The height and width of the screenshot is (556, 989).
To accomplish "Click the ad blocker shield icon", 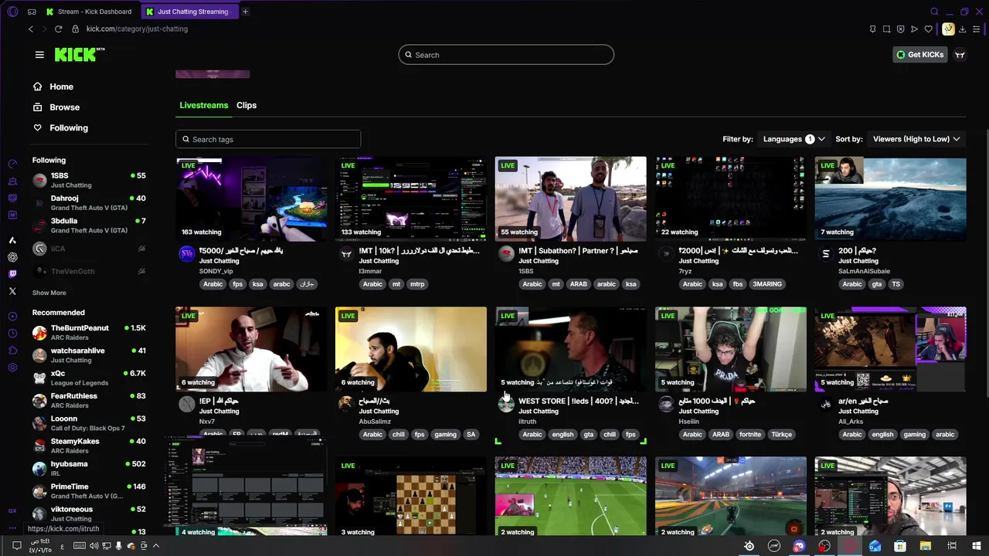I will [900, 29].
